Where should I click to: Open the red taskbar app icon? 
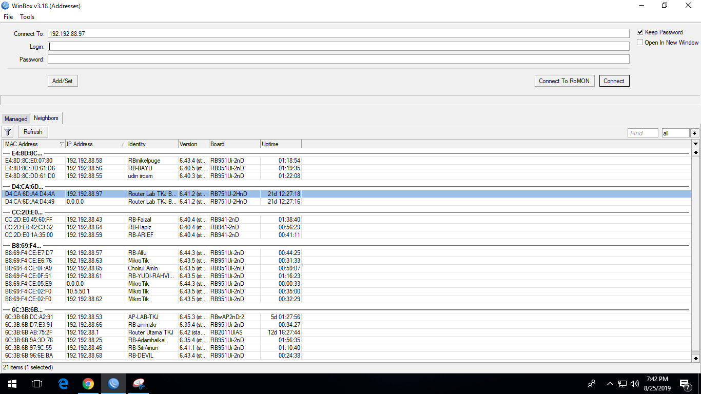pos(139,383)
